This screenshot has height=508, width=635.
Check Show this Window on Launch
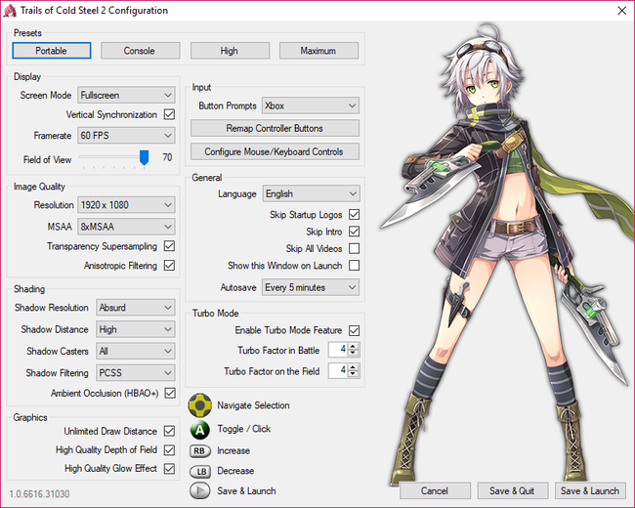(354, 266)
